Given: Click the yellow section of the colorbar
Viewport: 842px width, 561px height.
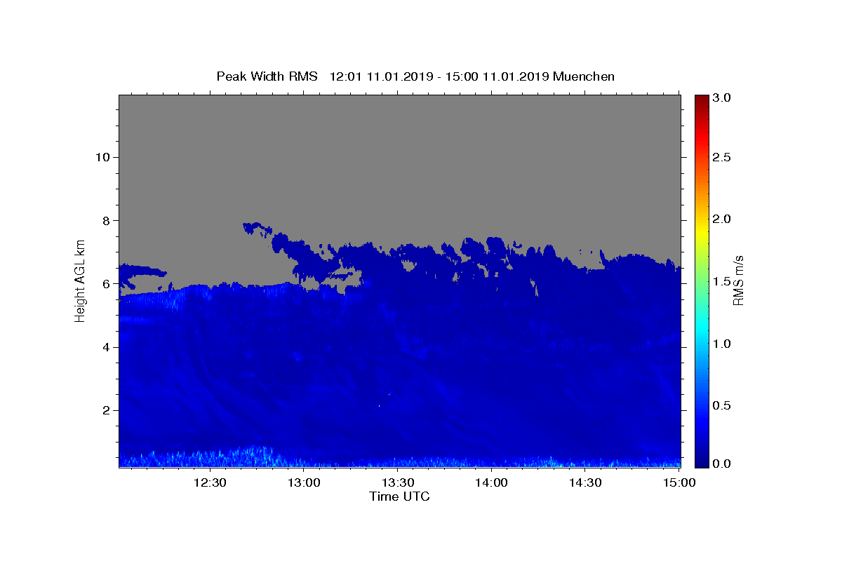Looking at the screenshot, I should click(702, 231).
